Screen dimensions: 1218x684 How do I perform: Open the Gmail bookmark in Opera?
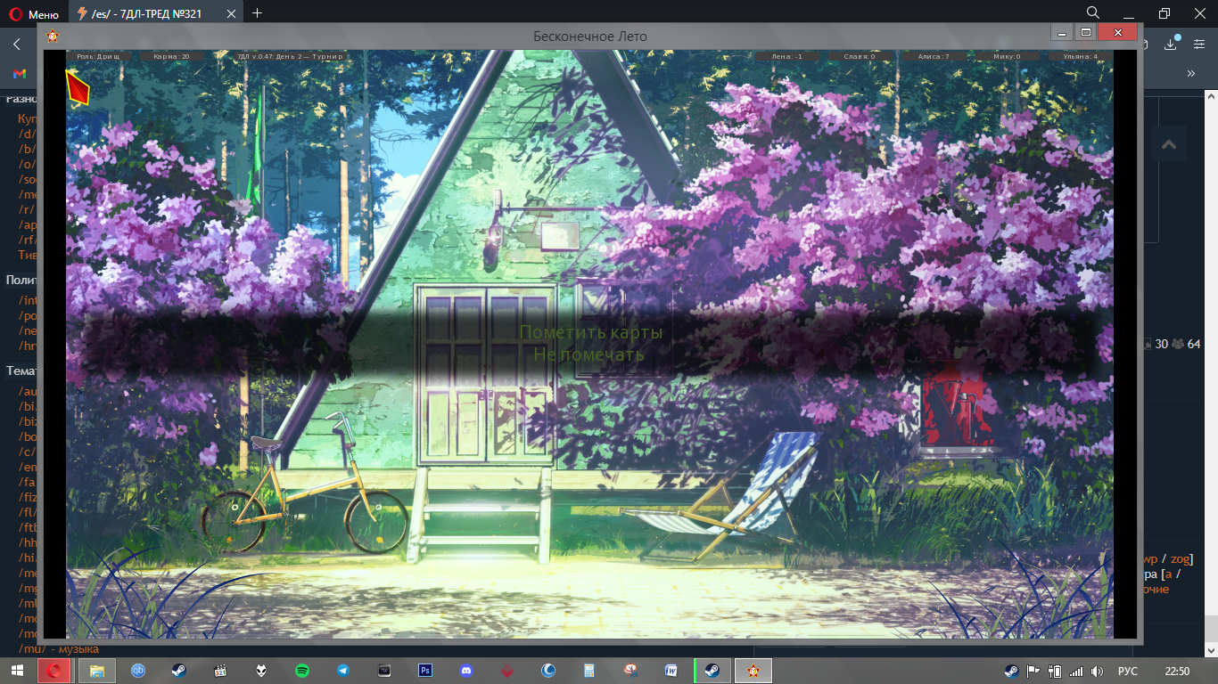tap(19, 73)
